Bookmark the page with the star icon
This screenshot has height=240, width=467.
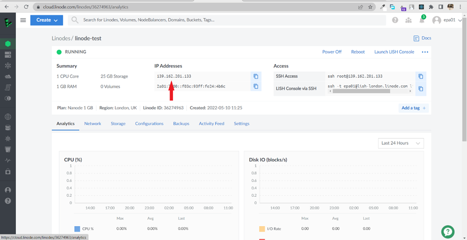coord(370,6)
